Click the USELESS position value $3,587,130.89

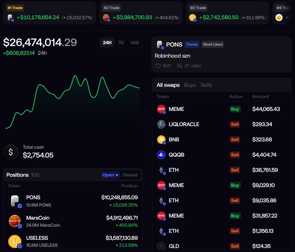[122, 238]
